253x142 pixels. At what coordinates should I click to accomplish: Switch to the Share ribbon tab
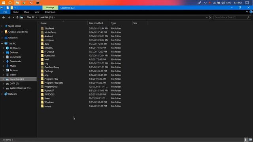26,12
